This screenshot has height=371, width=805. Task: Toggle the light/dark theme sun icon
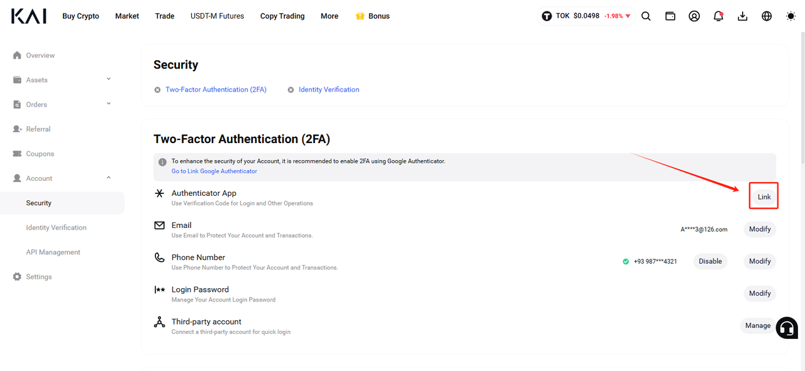point(791,16)
